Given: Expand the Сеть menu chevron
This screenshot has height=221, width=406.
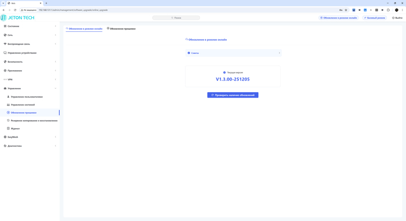Looking at the screenshot, I should 56,35.
